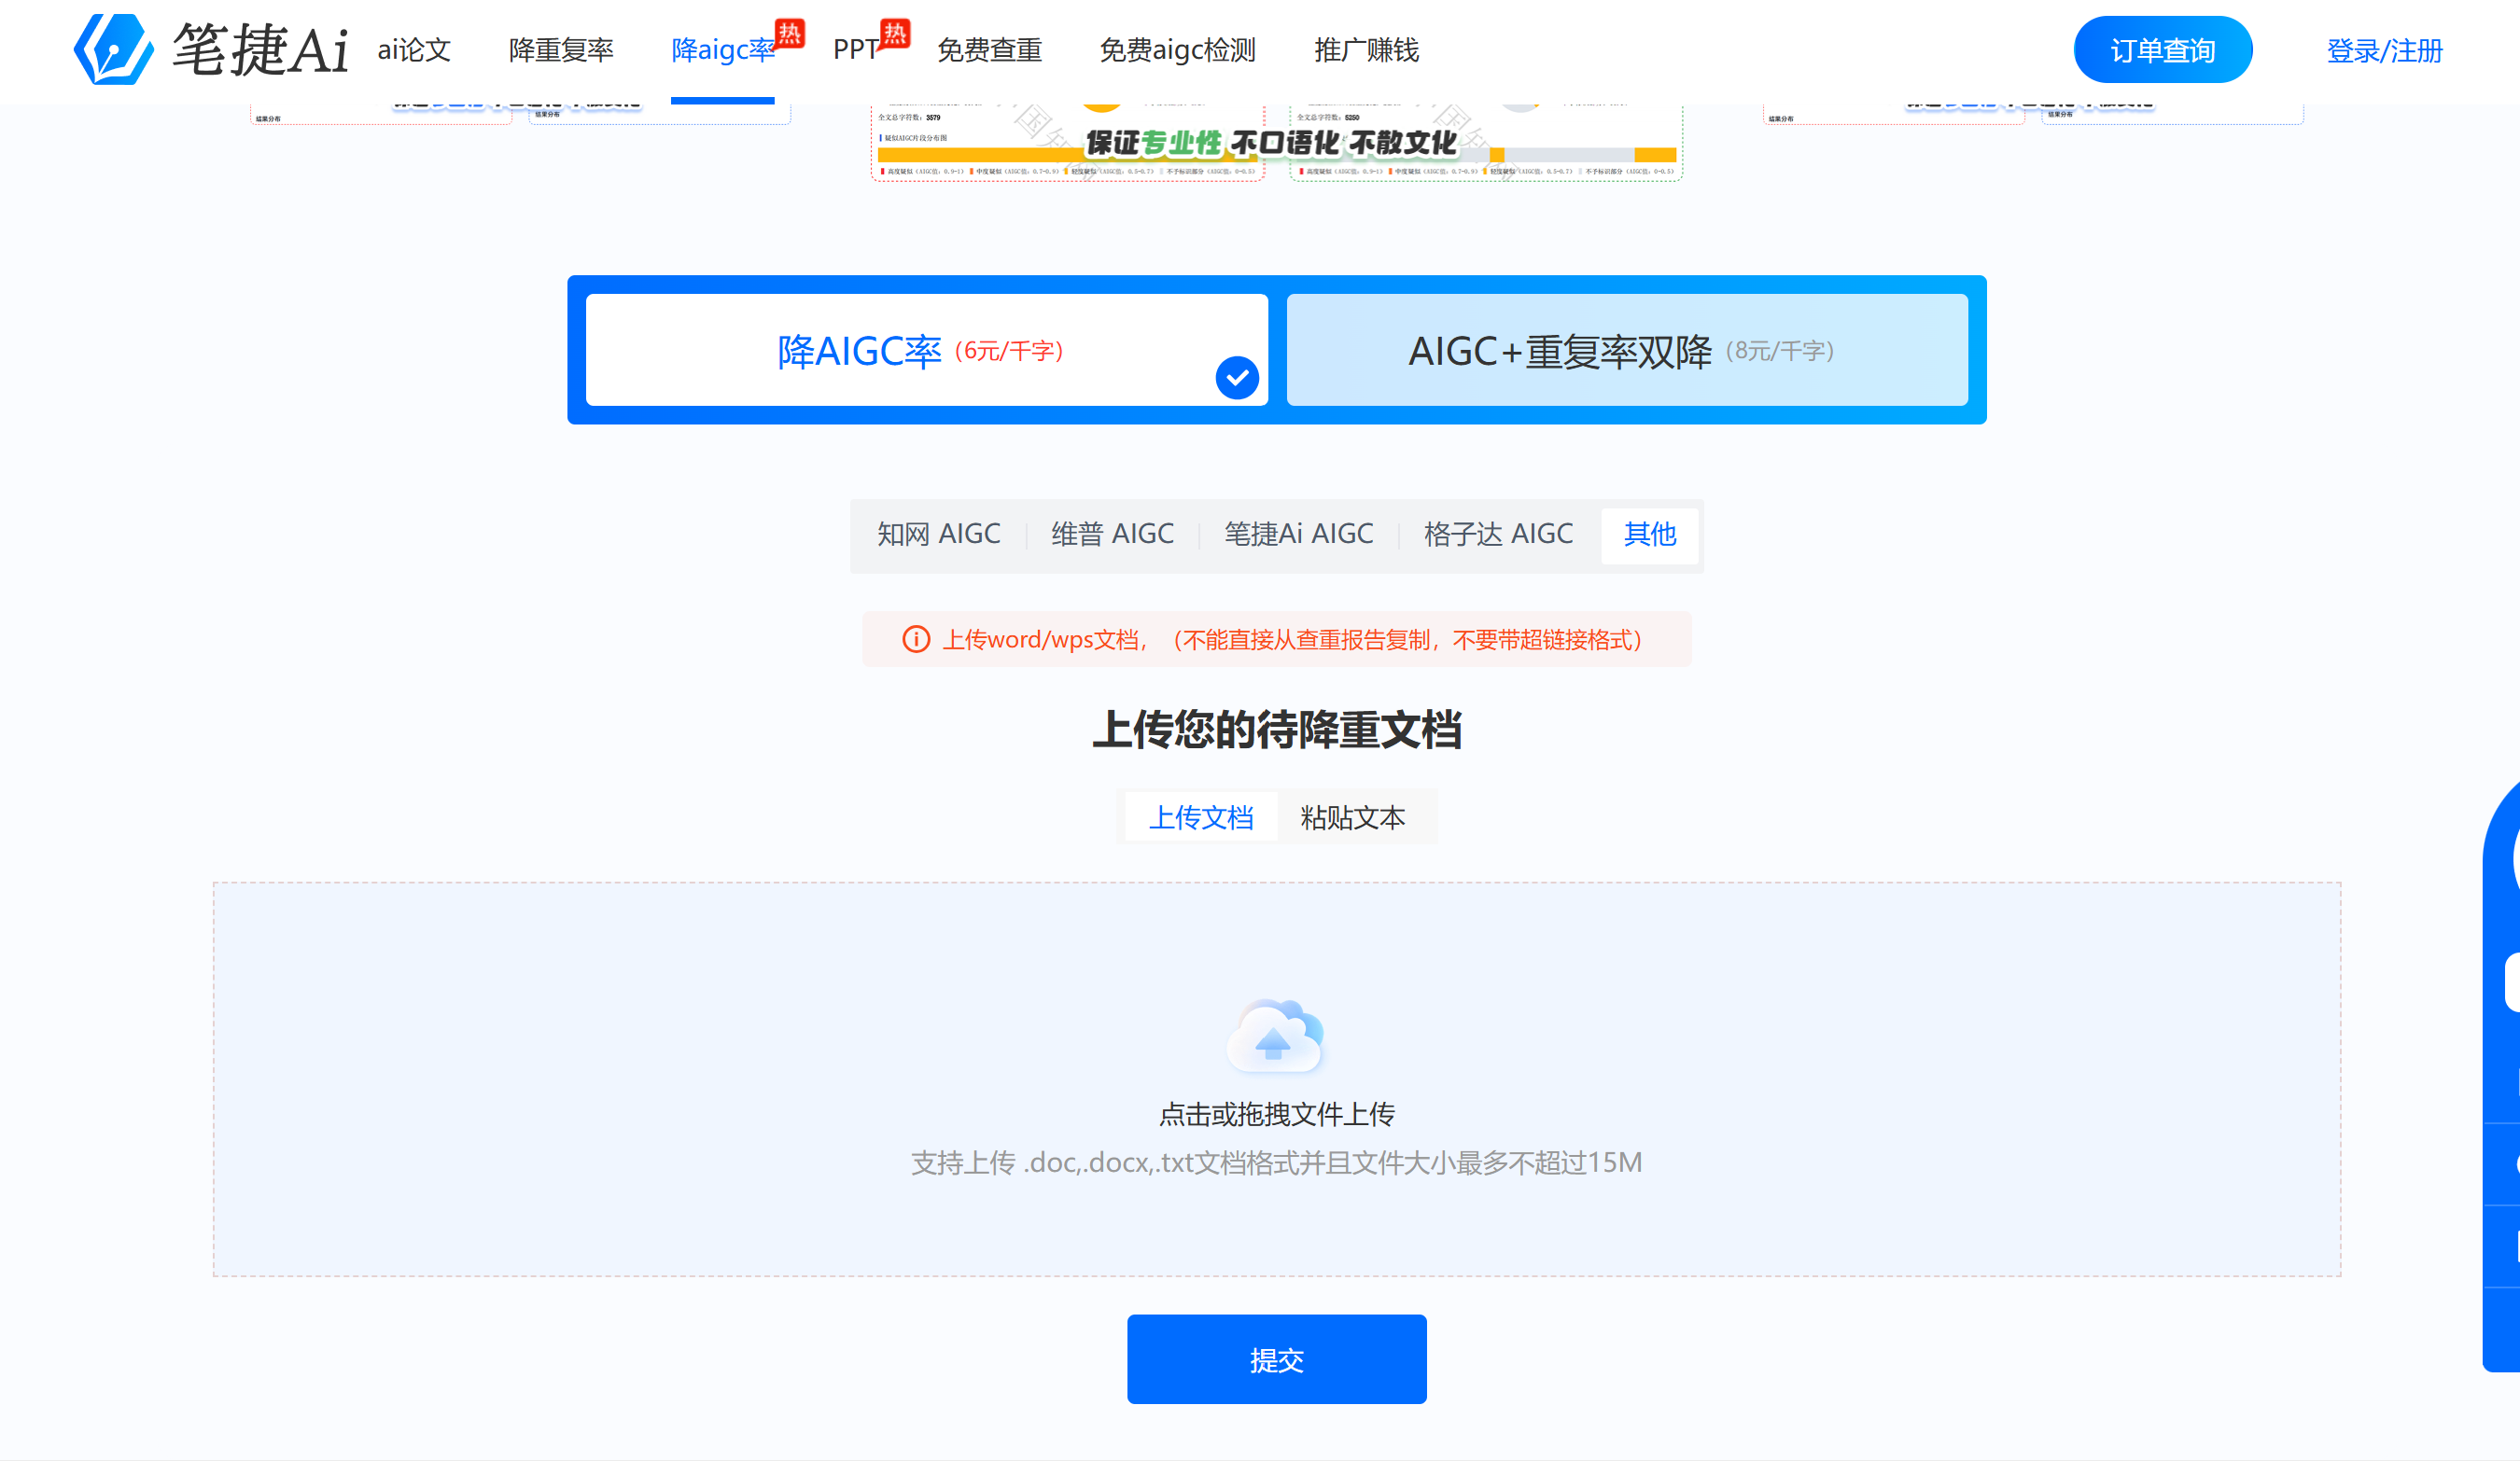Open the 推广赚钱 navigation item
The height and width of the screenshot is (1461, 2520).
pos(1366,50)
